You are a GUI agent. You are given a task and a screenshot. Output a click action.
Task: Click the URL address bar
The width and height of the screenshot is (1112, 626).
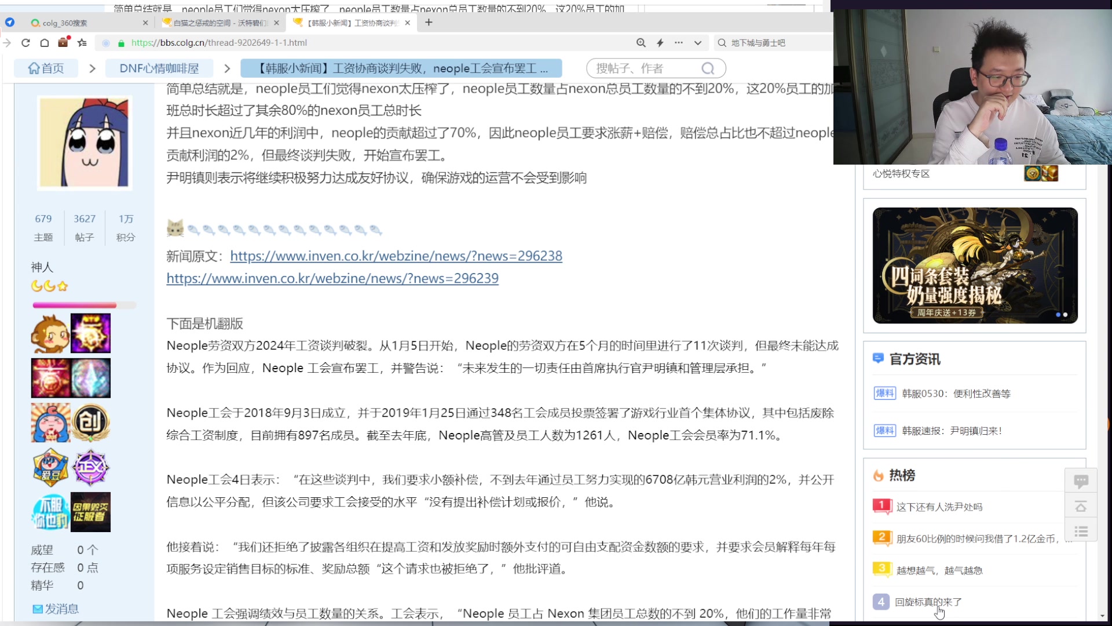pos(365,43)
